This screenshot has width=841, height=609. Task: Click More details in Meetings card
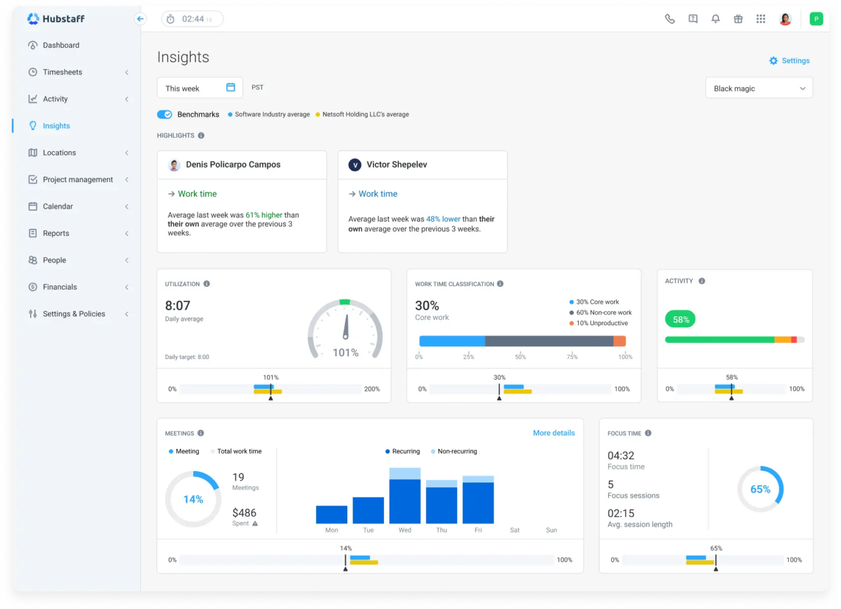(553, 433)
